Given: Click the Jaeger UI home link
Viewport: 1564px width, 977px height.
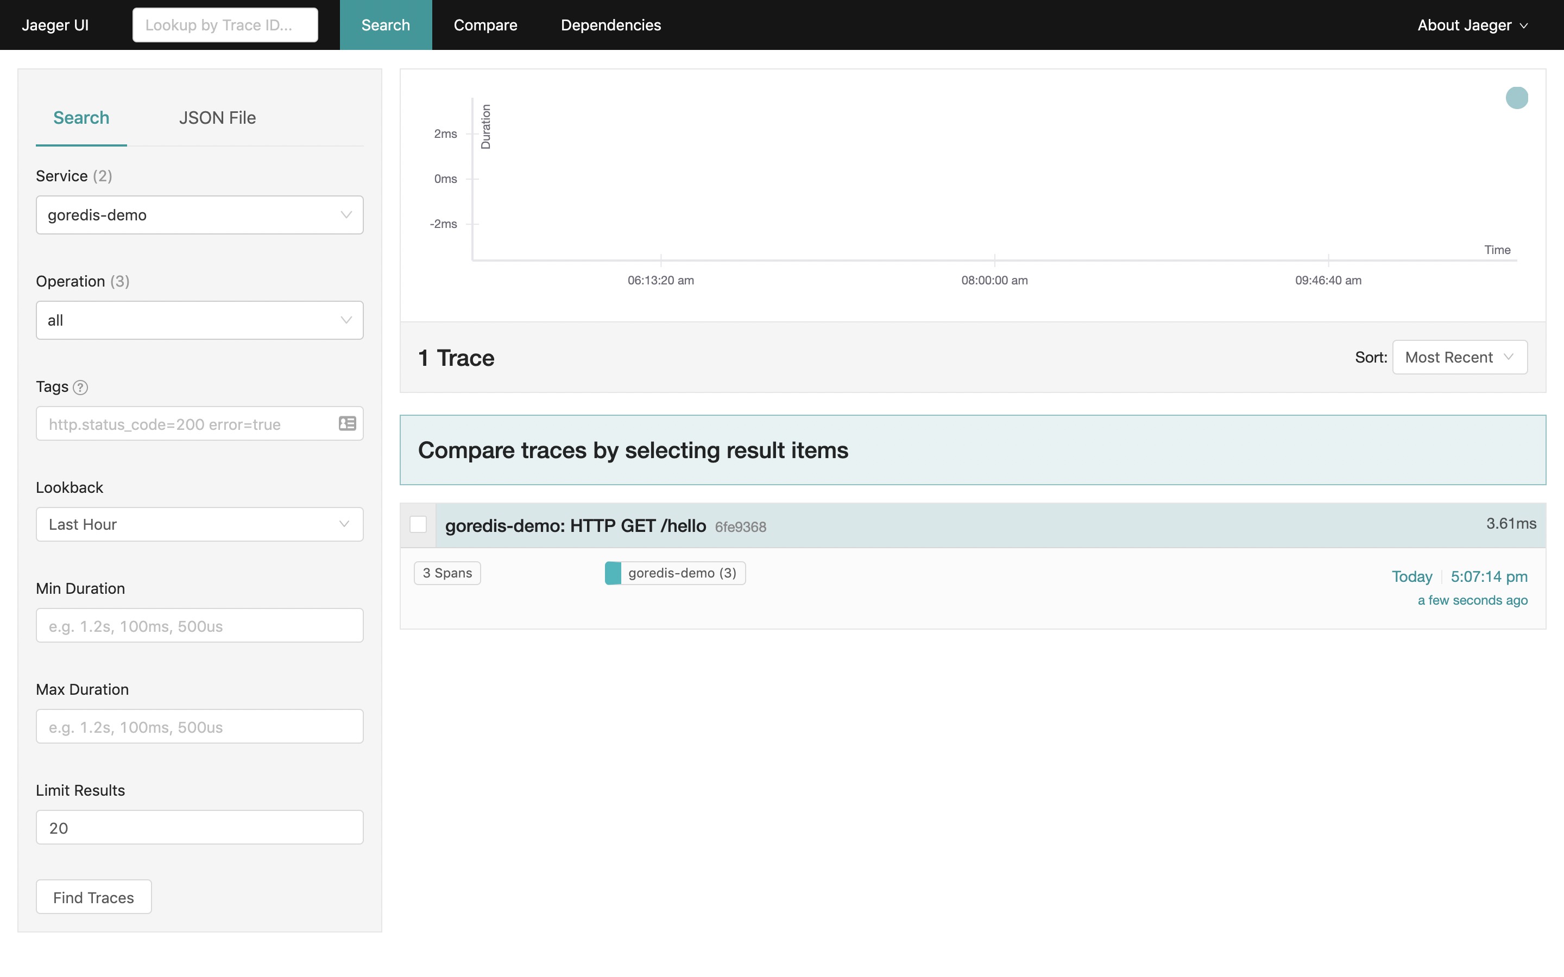Looking at the screenshot, I should (x=55, y=25).
